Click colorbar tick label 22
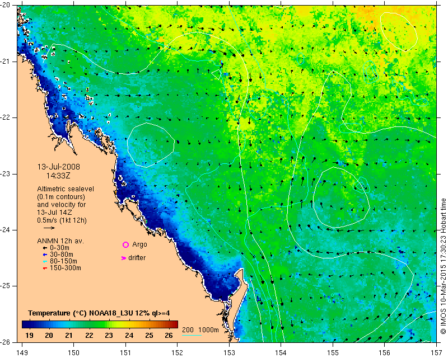Viewport: 448px width, 358px height. pos(89,336)
